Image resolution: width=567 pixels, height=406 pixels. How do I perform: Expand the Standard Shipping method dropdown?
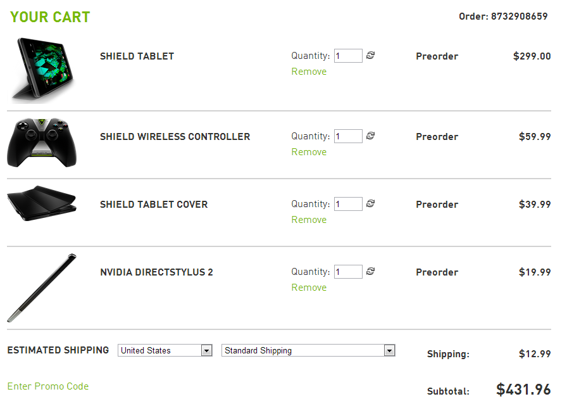pyautogui.click(x=308, y=350)
